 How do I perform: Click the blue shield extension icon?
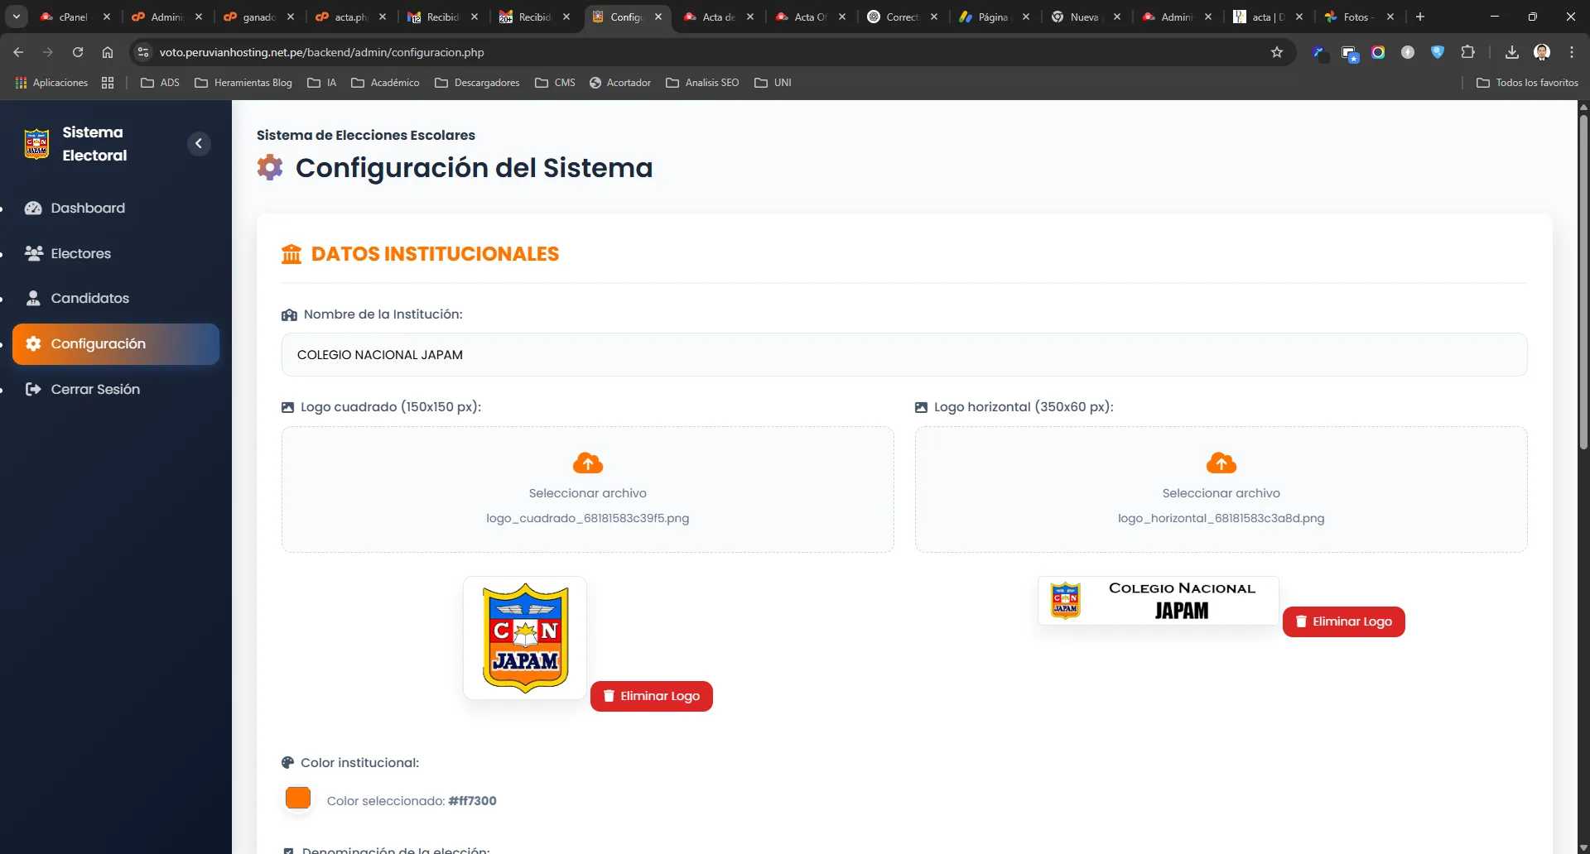pyautogui.click(x=1438, y=52)
